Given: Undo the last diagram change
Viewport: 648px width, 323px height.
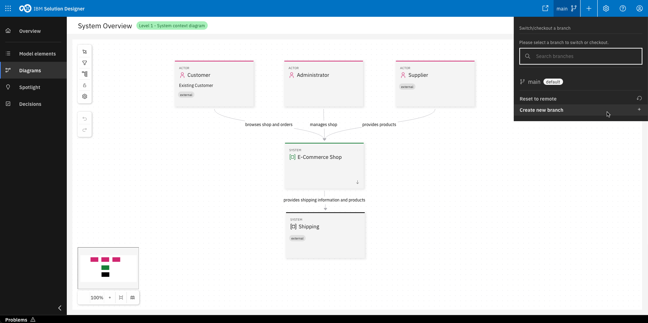Looking at the screenshot, I should (x=84, y=119).
